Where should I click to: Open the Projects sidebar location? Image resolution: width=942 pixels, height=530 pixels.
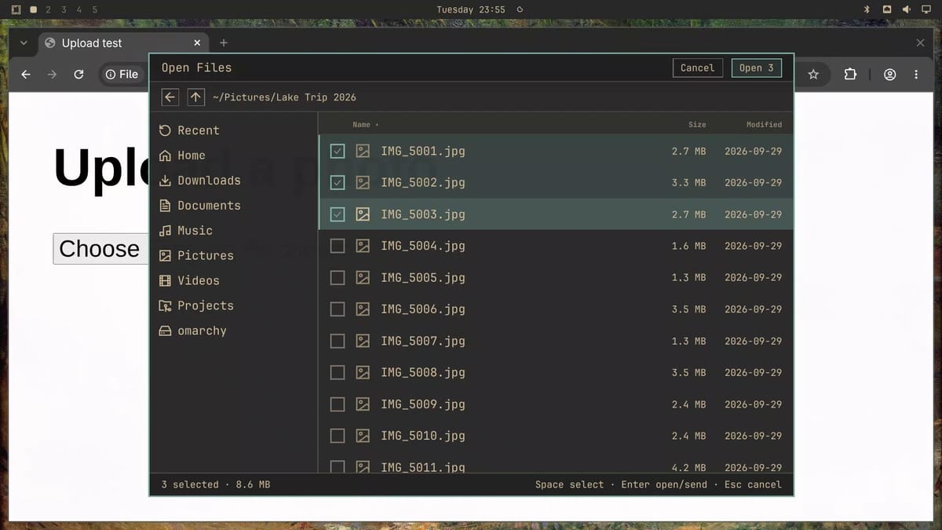195,306
